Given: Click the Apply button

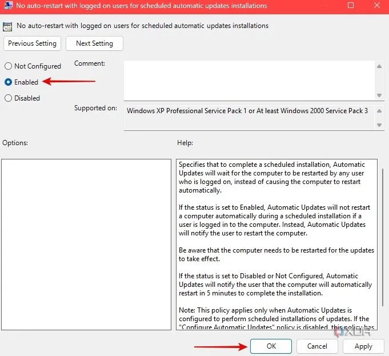Looking at the screenshot, I should pyautogui.click(x=363, y=346).
